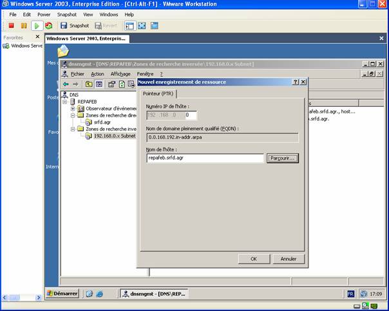
Task: Click the greyed Revert toolbar button
Action: (106, 26)
